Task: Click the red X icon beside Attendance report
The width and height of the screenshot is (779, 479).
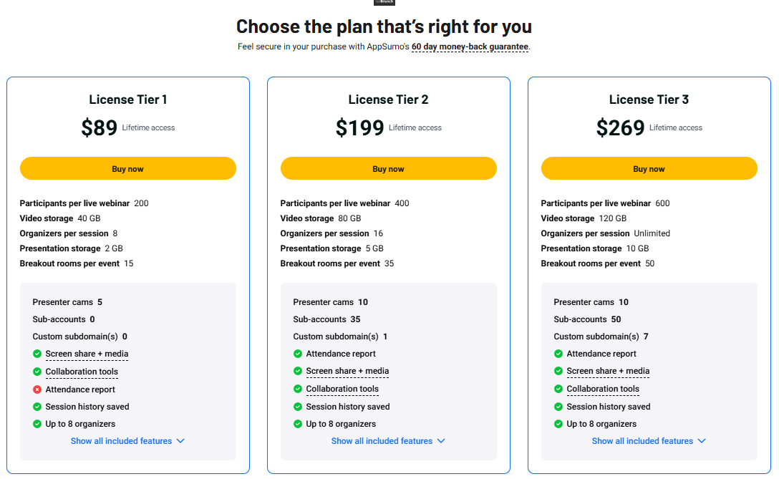Action: 37,390
